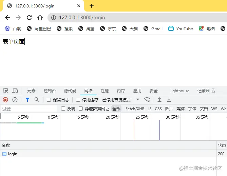This screenshot has height=176, width=227.
Task: Switch to the 元素 tab
Action: tap(31, 91)
